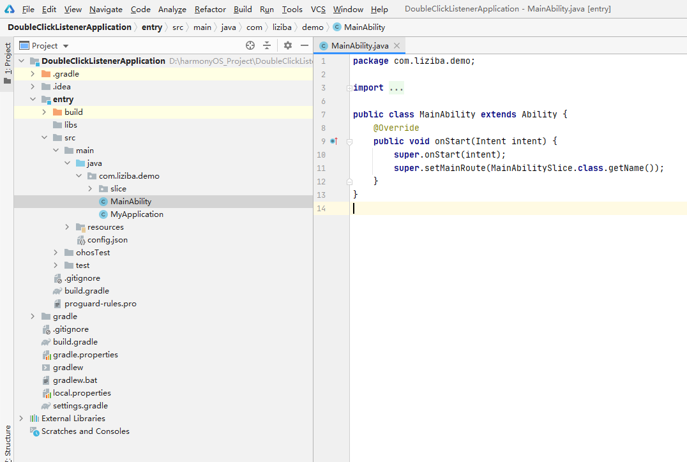687x462 pixels.
Task: Click liziba in the breadcrumb path
Action: click(282, 27)
